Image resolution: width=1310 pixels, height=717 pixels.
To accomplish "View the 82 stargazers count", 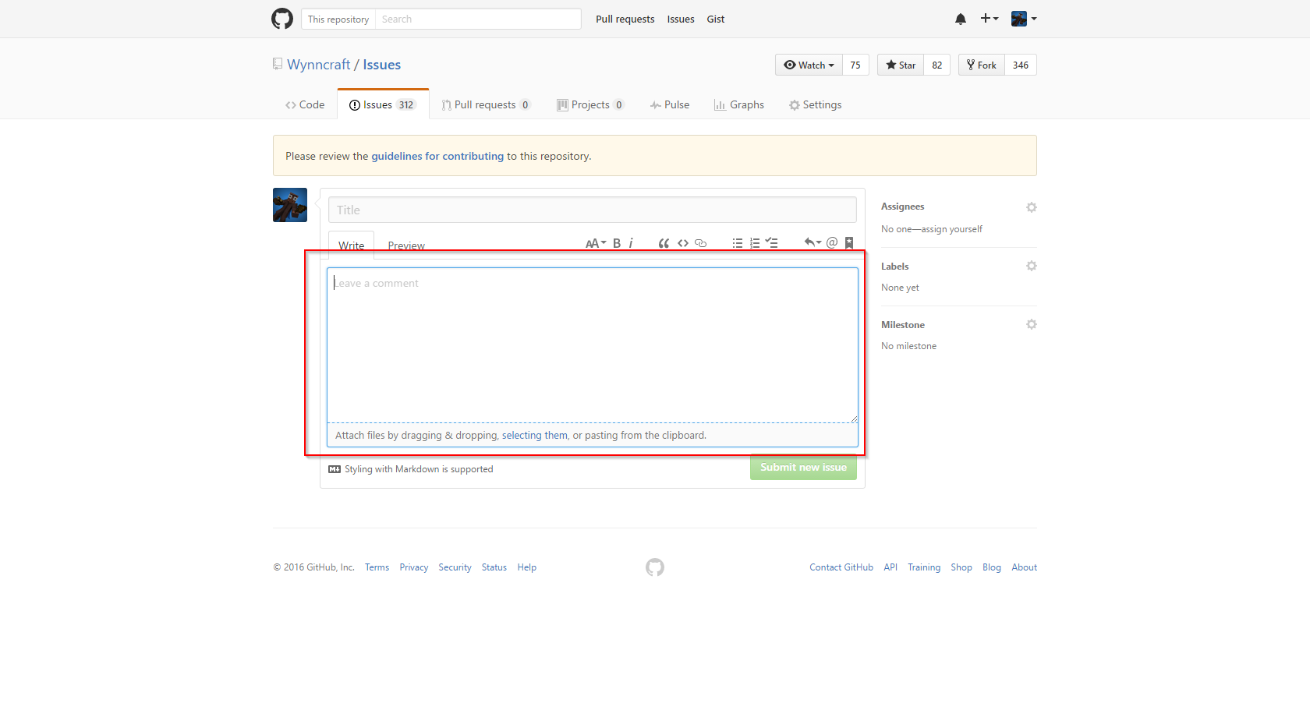I will point(937,65).
